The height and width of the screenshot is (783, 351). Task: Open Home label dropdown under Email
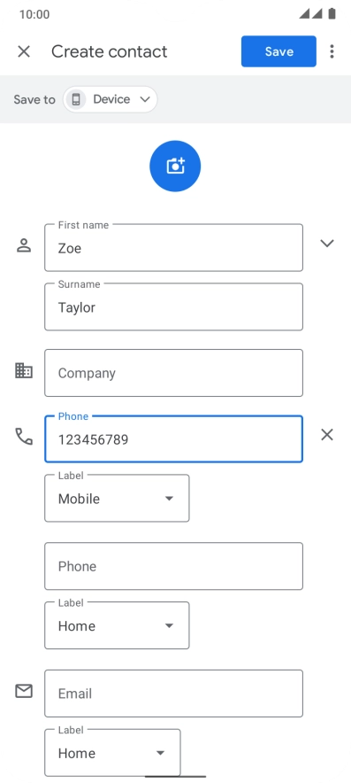(x=112, y=753)
